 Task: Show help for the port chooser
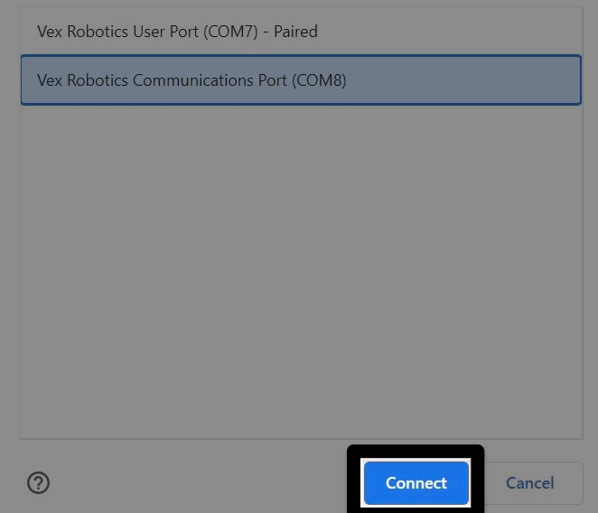pos(38,483)
